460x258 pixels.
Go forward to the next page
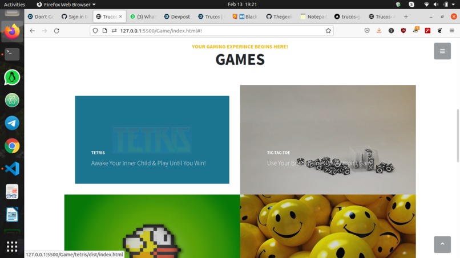pyautogui.click(x=45, y=31)
